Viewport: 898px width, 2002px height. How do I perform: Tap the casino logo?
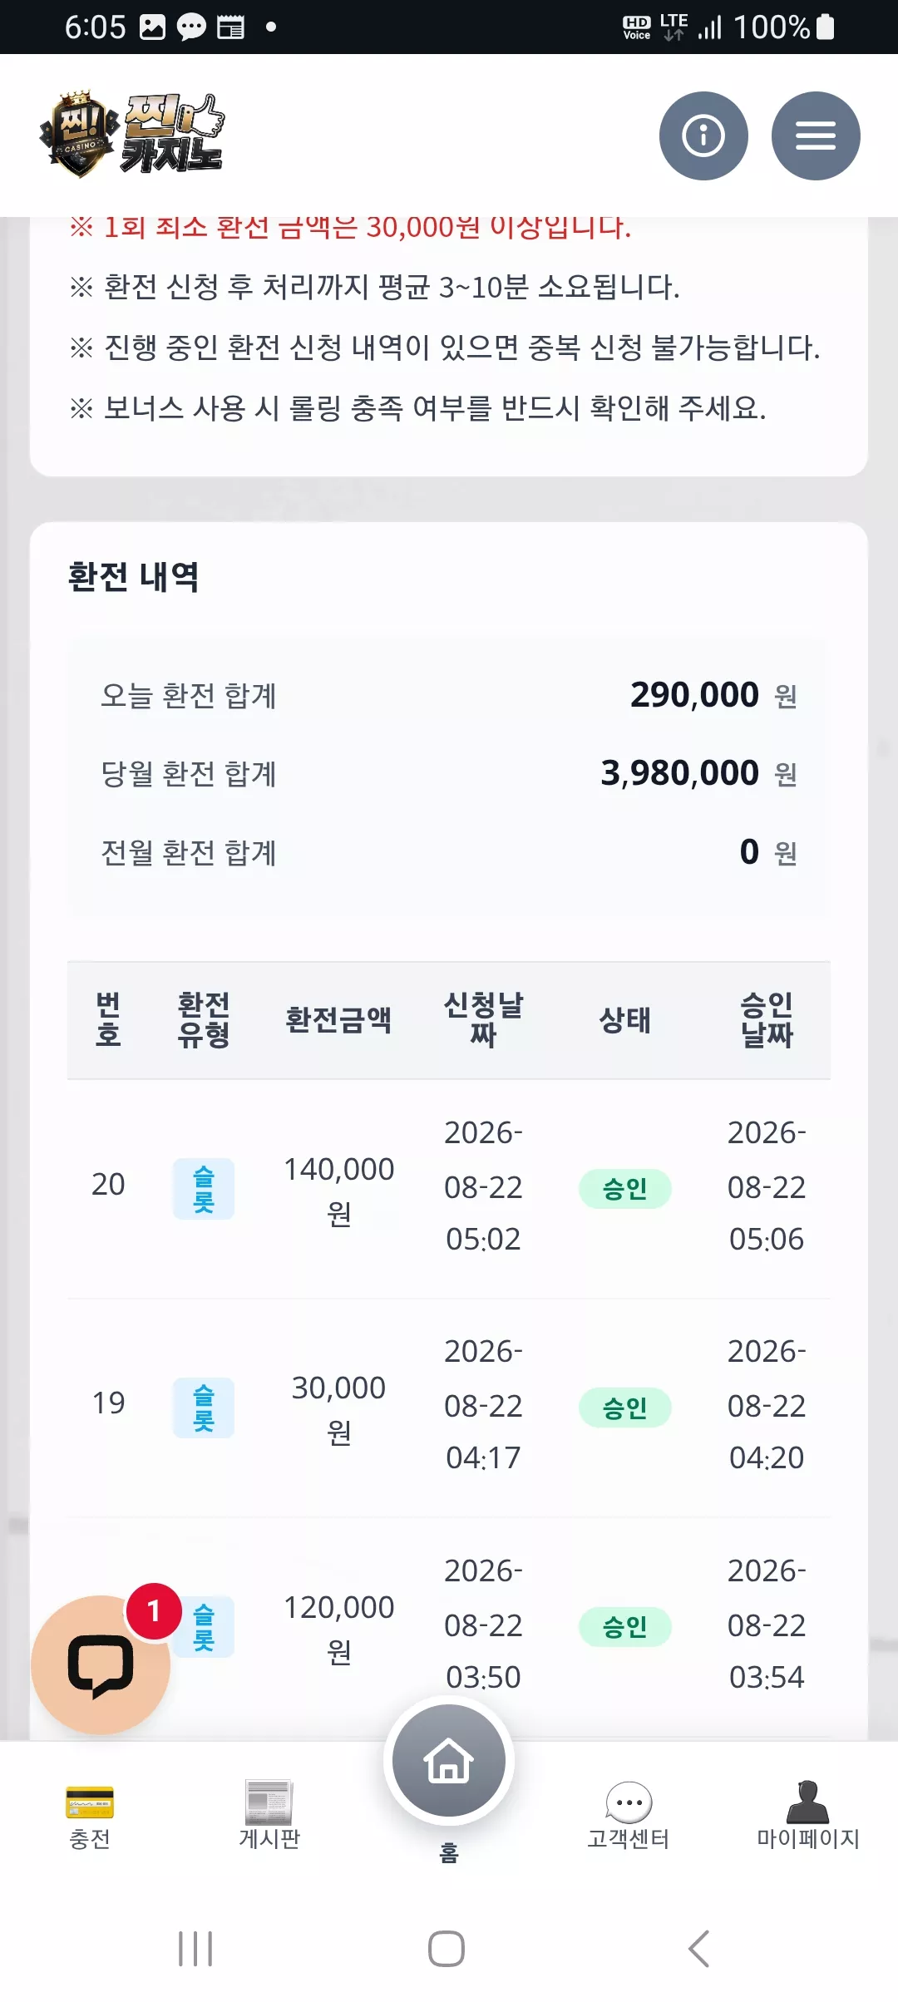point(131,135)
